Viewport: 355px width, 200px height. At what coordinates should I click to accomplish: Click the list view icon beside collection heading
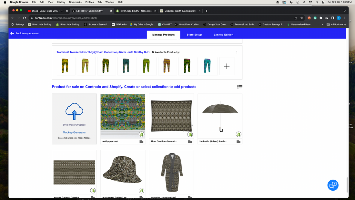(x=239, y=87)
